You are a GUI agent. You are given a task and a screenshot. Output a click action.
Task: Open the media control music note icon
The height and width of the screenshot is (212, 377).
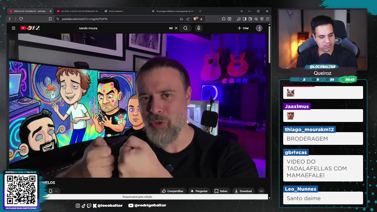pyautogui.click(x=239, y=19)
